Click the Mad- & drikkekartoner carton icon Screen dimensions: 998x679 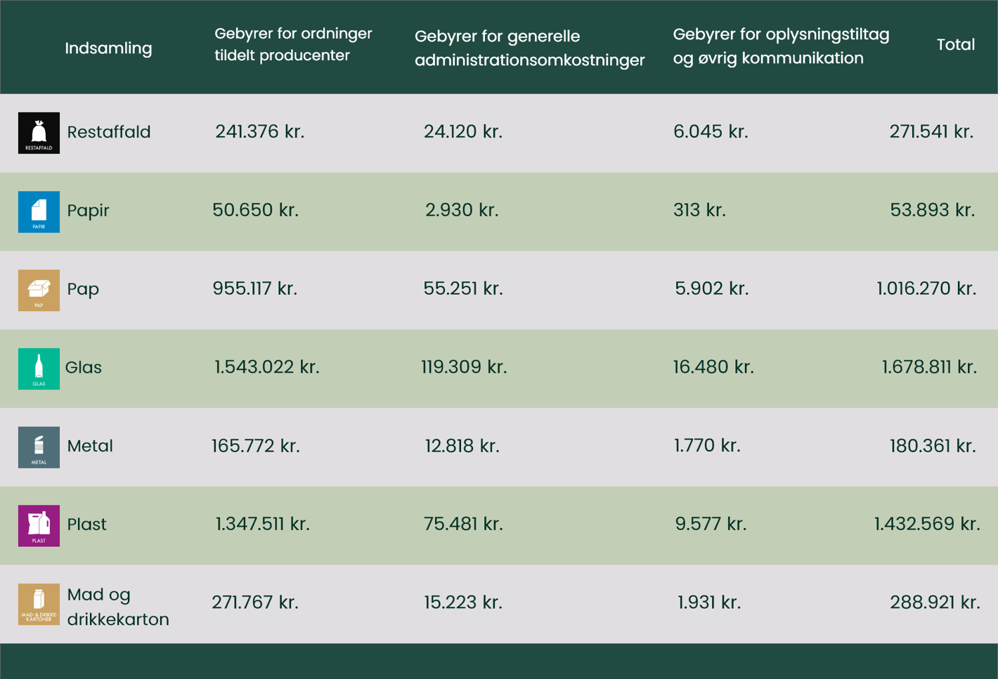[39, 605]
